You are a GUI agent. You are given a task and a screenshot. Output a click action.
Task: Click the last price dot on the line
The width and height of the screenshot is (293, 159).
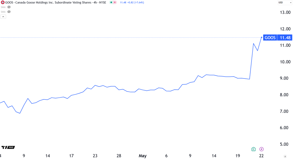tap(261, 37)
